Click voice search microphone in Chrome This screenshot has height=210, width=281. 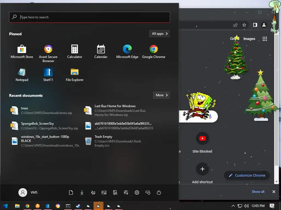[x=210, y=116]
